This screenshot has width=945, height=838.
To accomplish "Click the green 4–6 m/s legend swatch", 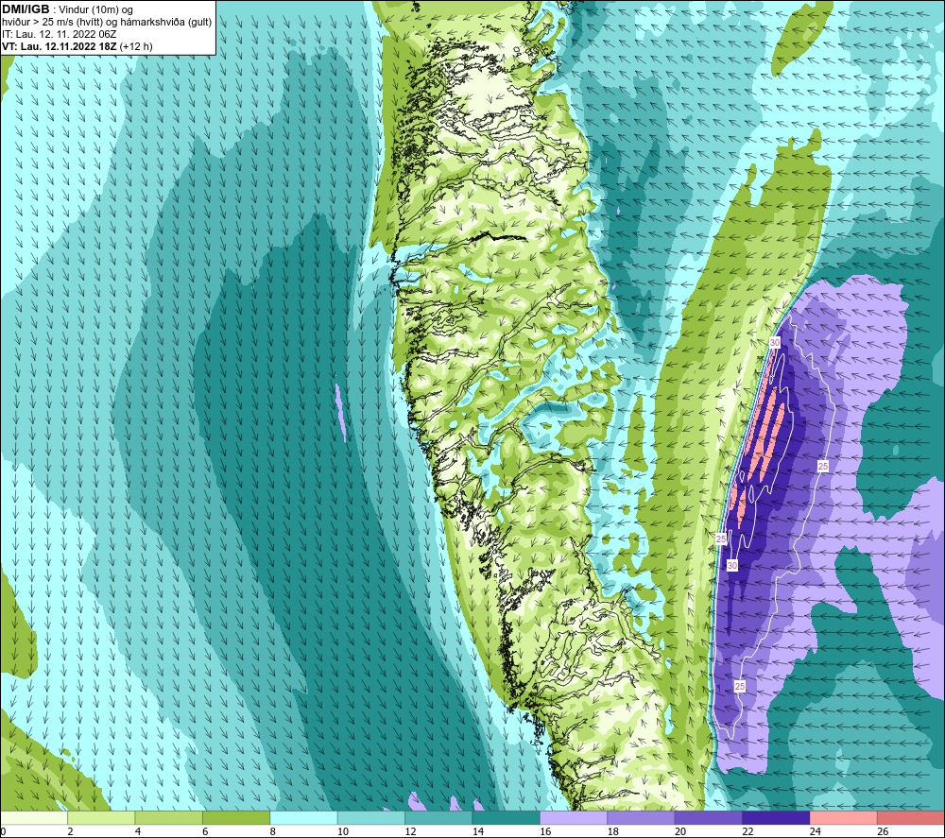I will coord(169,817).
